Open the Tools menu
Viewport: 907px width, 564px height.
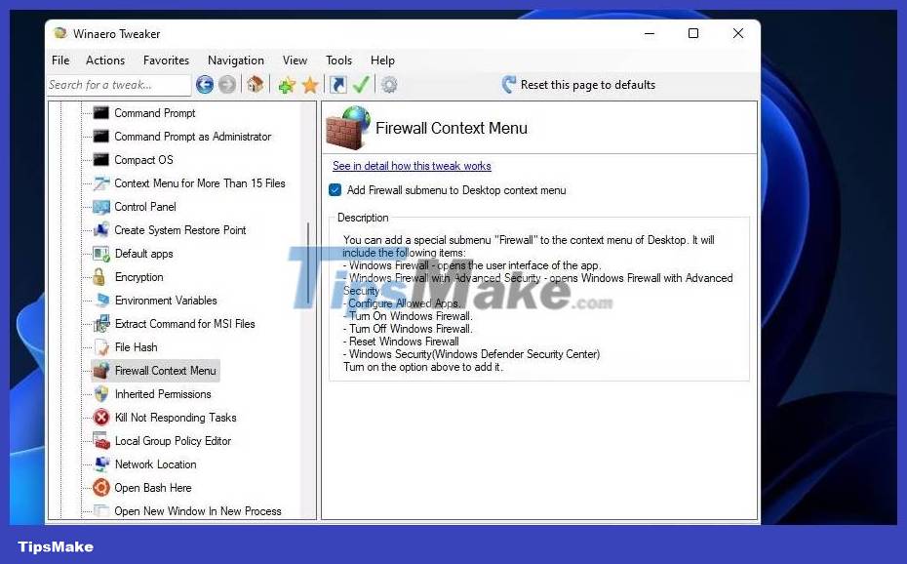[x=338, y=60]
